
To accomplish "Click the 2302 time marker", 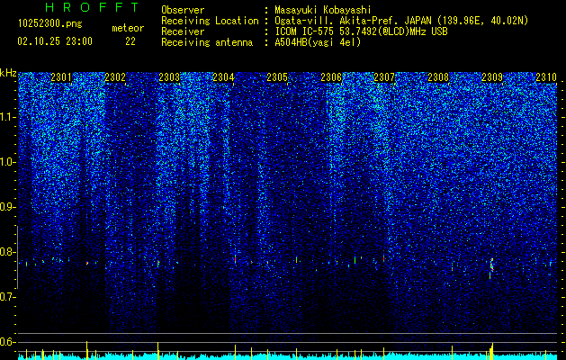I will tap(115, 77).
